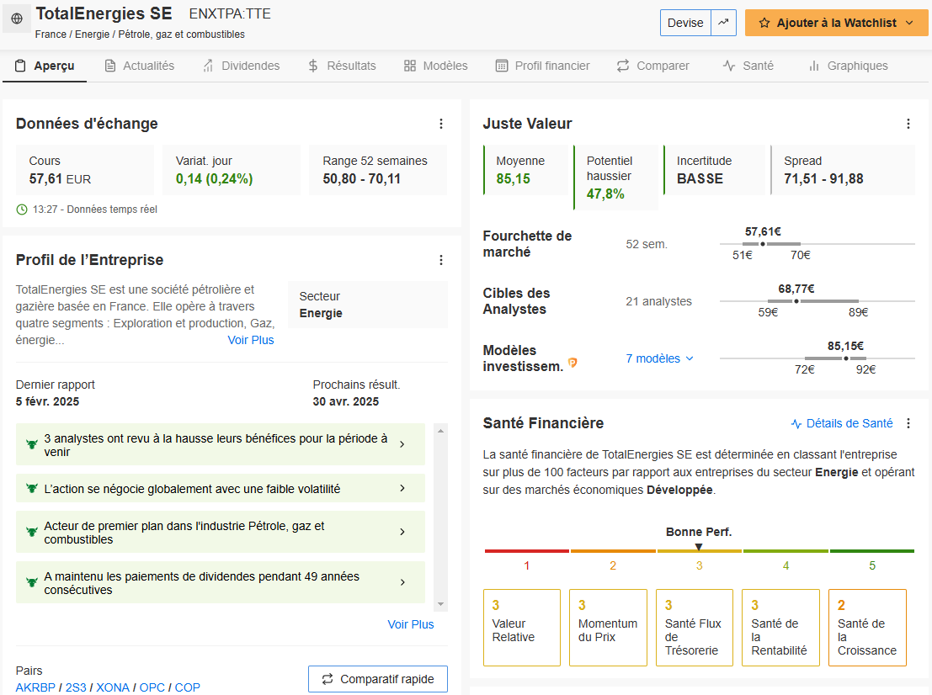Select the Santé Flux de Trésorerie card

point(695,628)
